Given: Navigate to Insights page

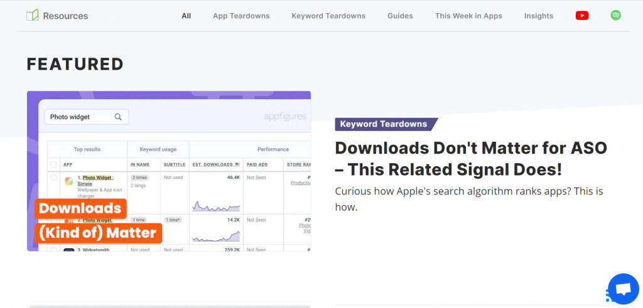Looking at the screenshot, I should coord(539,16).
